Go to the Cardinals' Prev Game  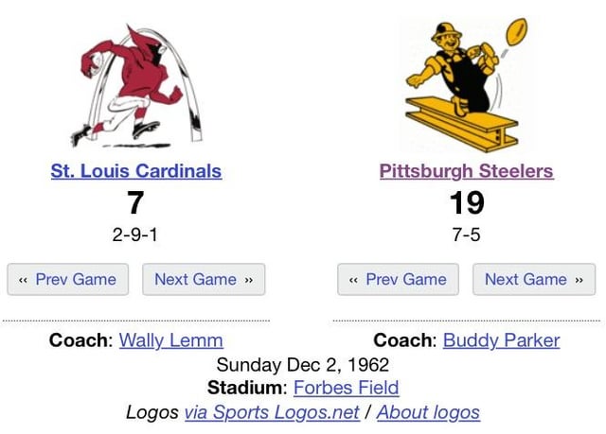(x=67, y=279)
